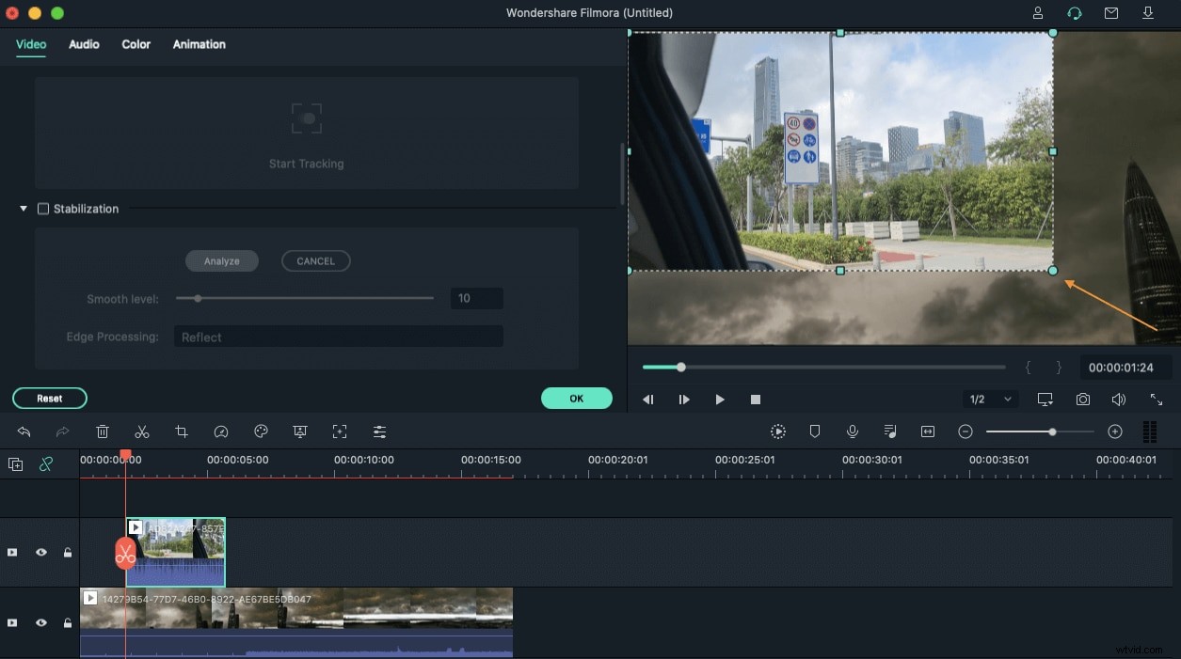Viewport: 1181px width, 659px height.
Task: Click the OK button
Action: [x=576, y=398]
